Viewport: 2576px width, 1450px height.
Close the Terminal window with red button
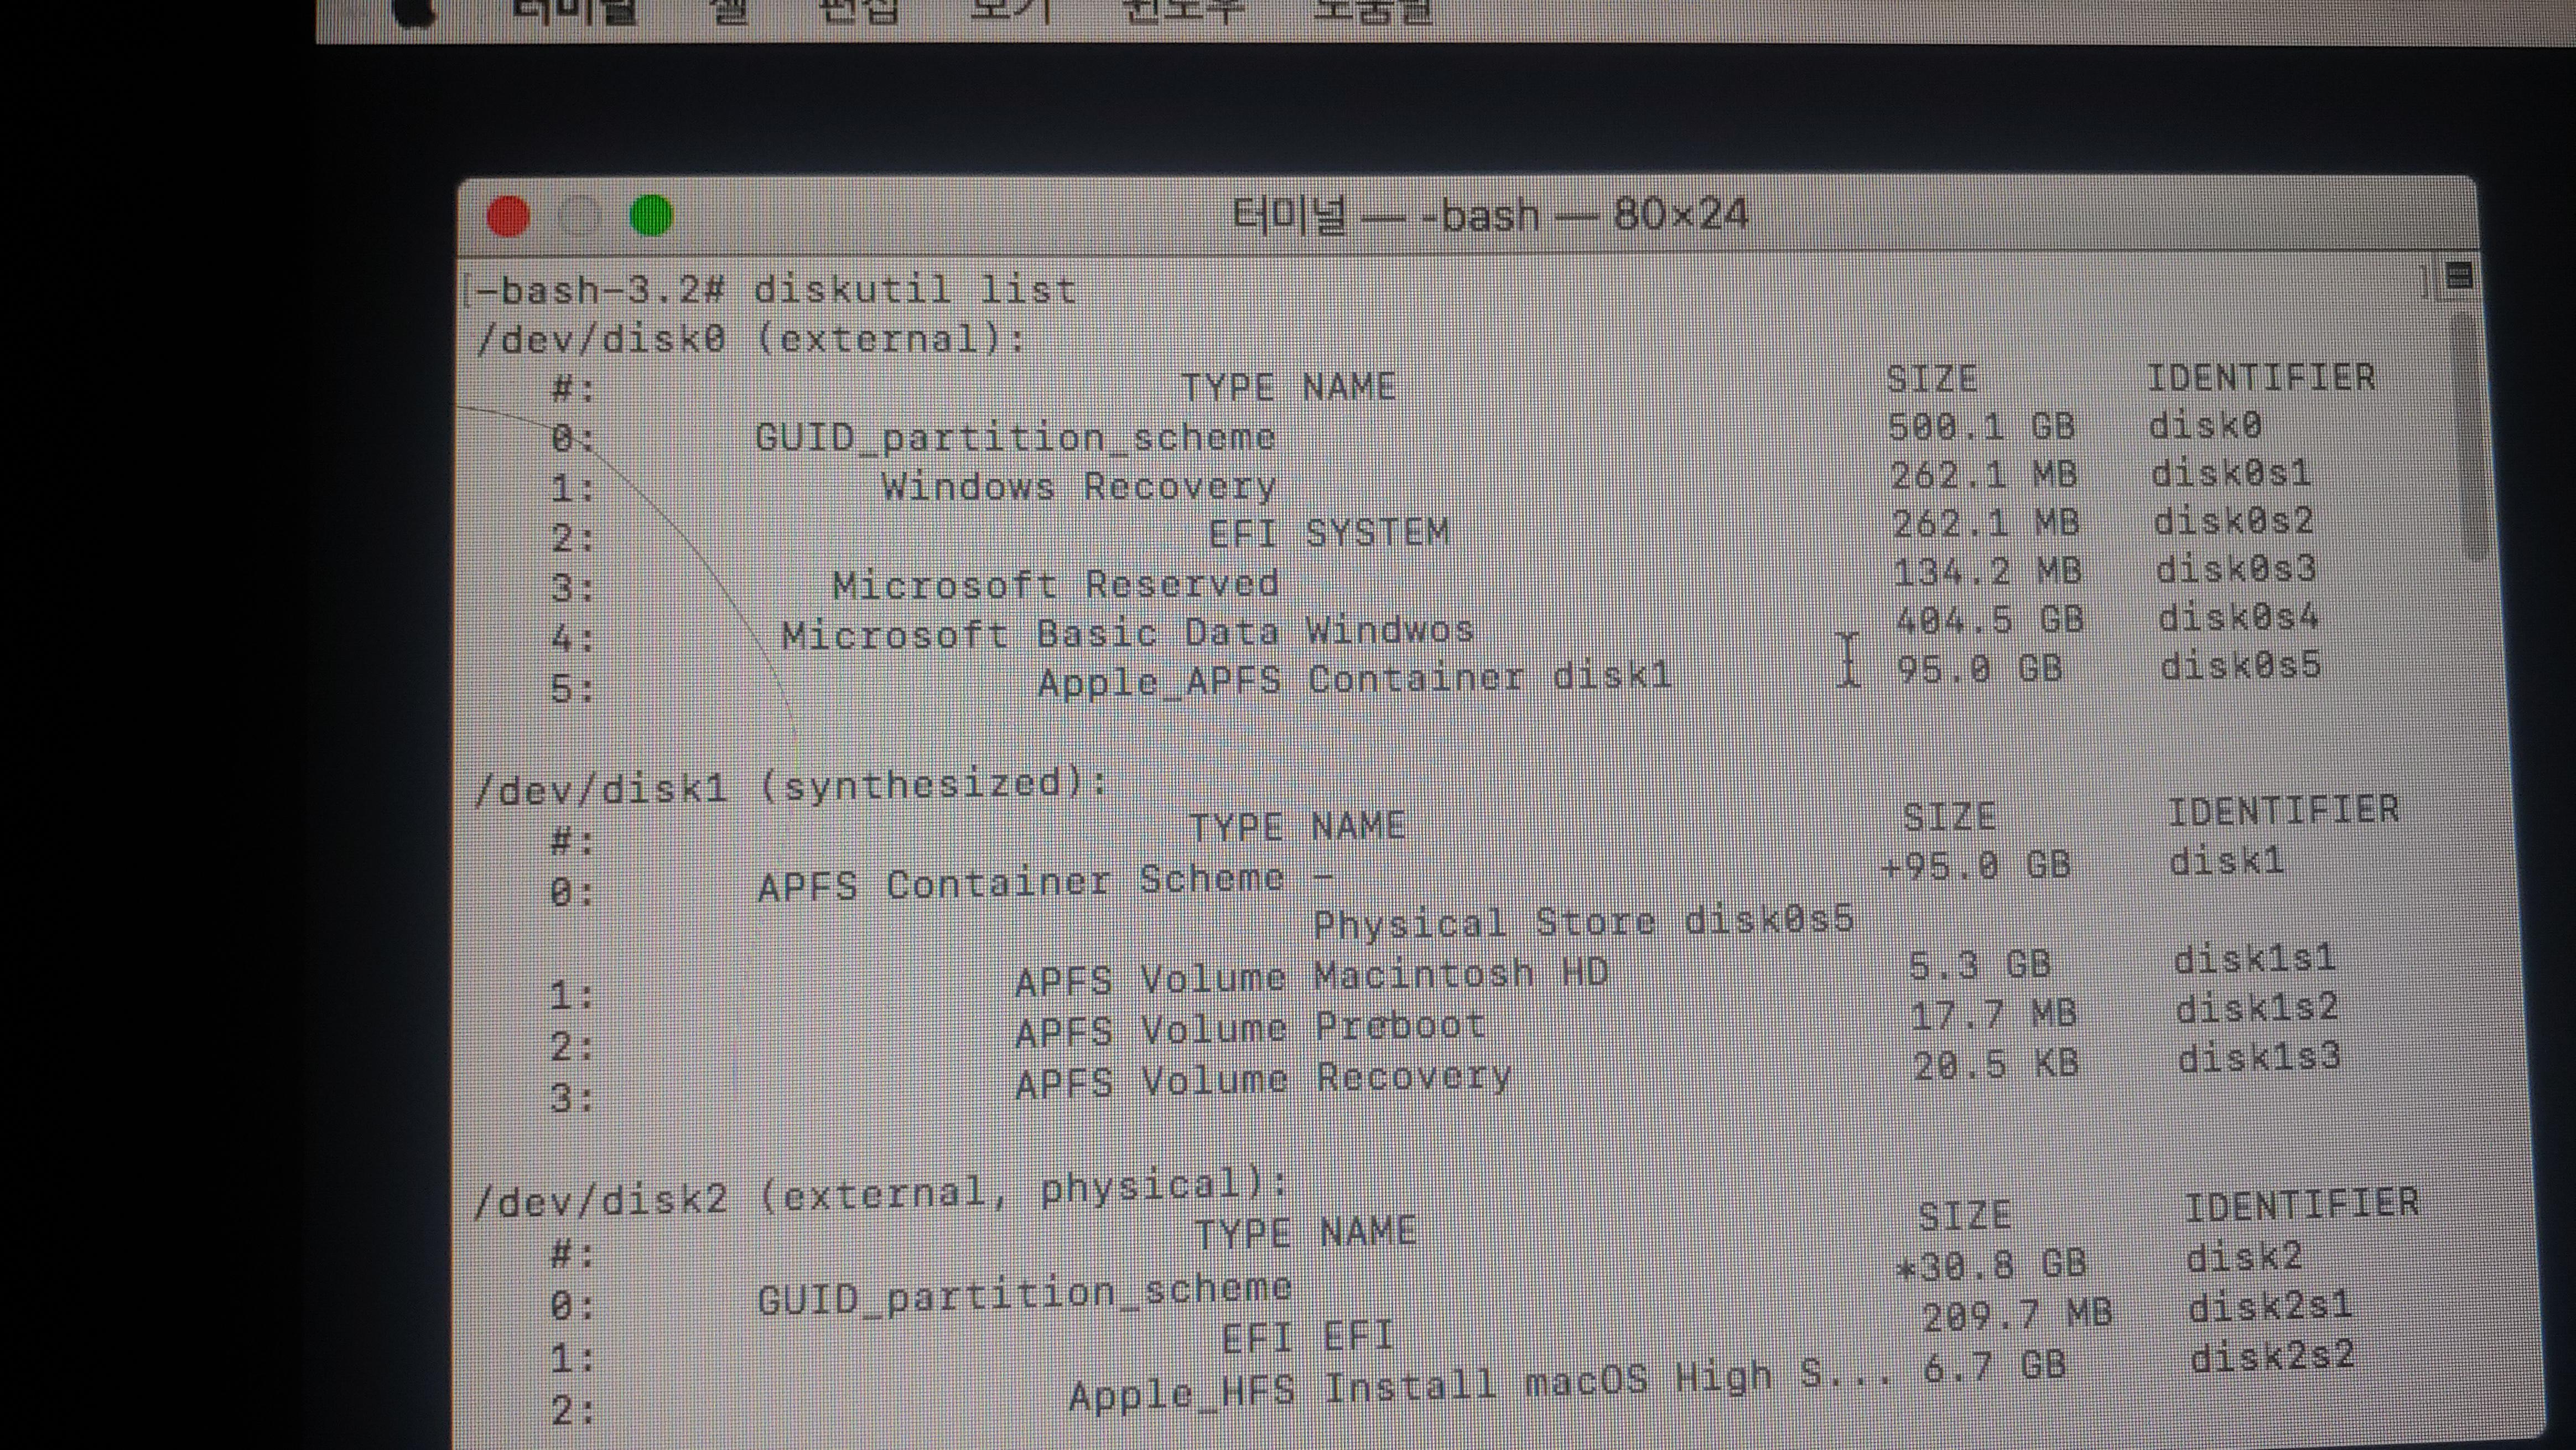[x=508, y=216]
